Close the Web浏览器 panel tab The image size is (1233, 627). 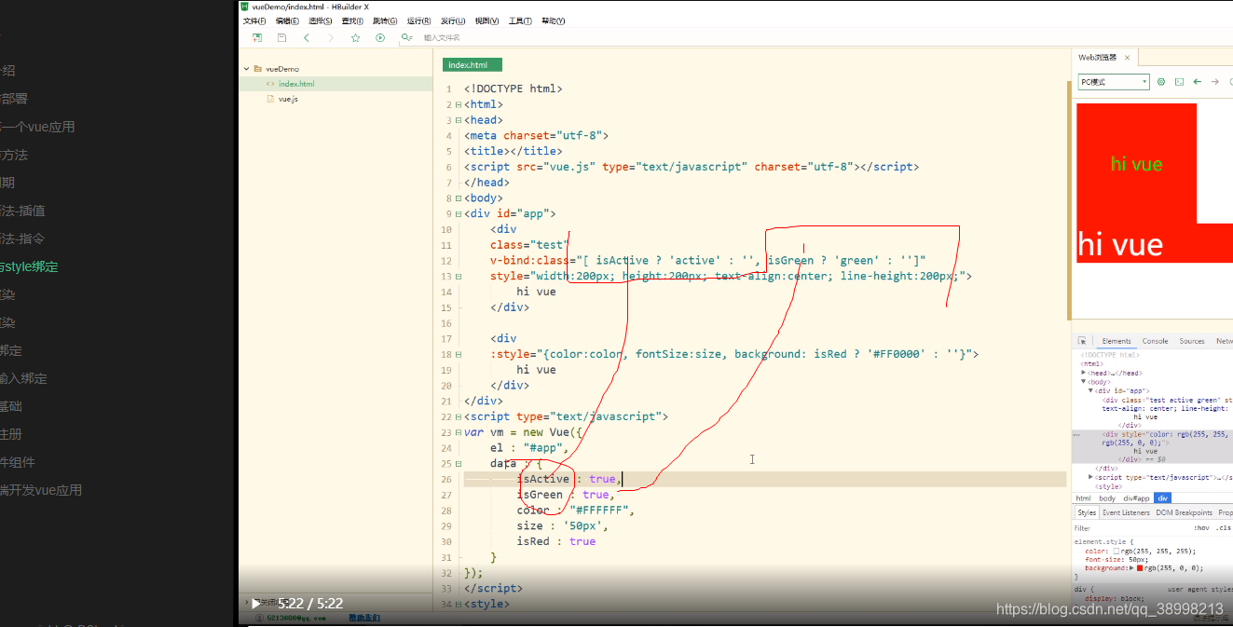[x=1126, y=58]
